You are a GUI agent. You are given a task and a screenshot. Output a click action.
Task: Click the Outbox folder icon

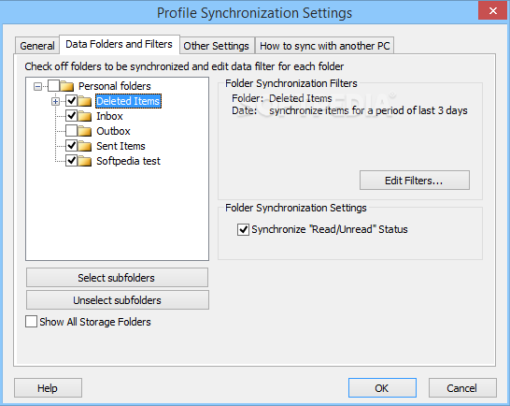click(85, 131)
